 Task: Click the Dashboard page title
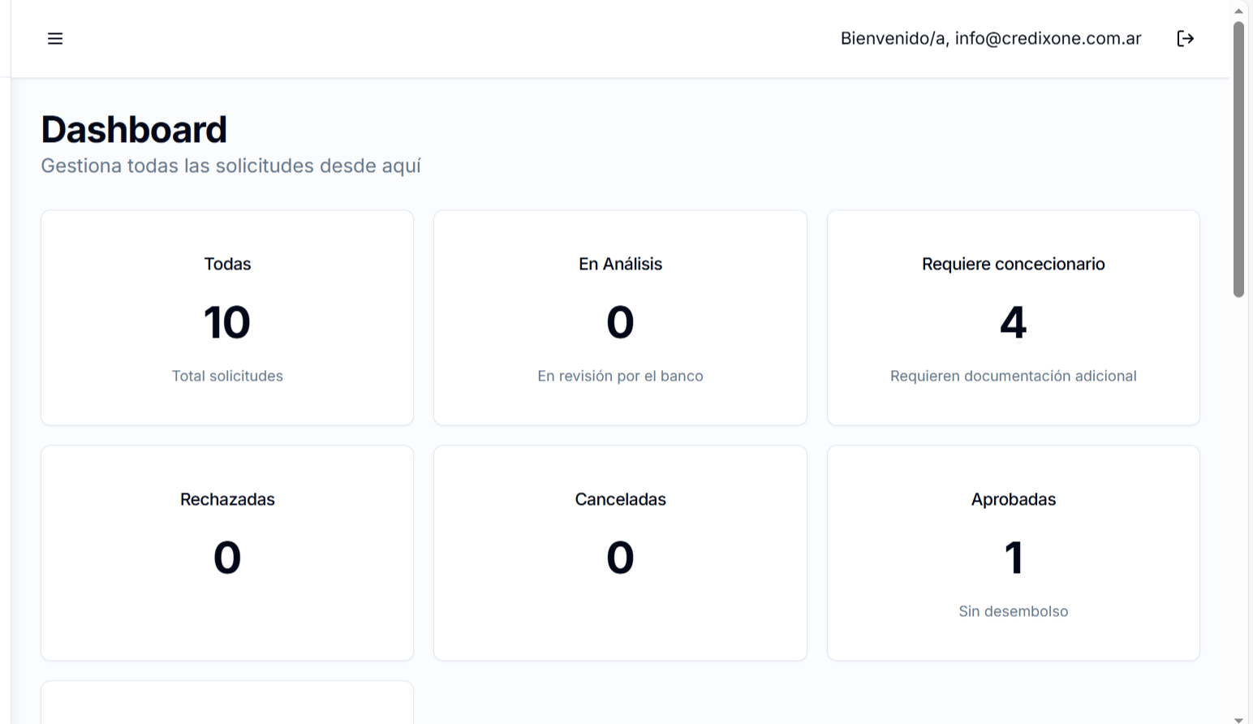click(x=134, y=128)
